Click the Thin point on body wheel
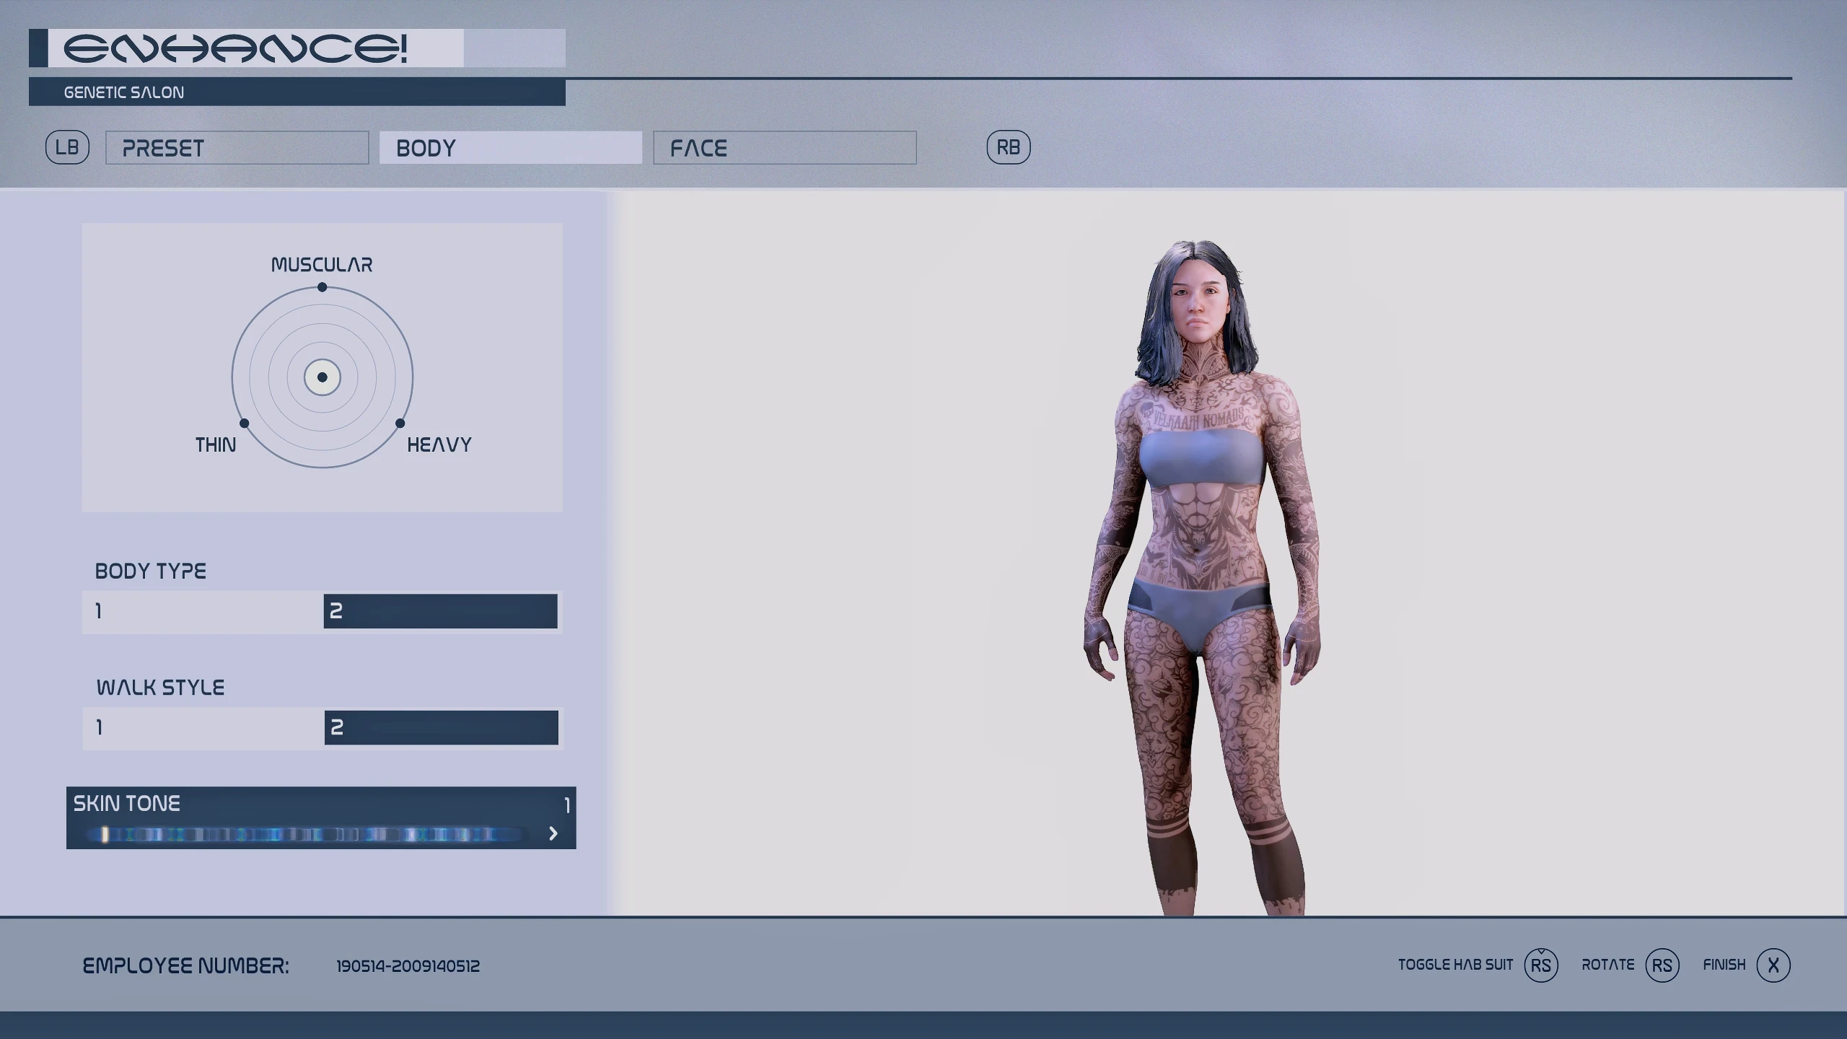1847x1039 pixels. (244, 423)
